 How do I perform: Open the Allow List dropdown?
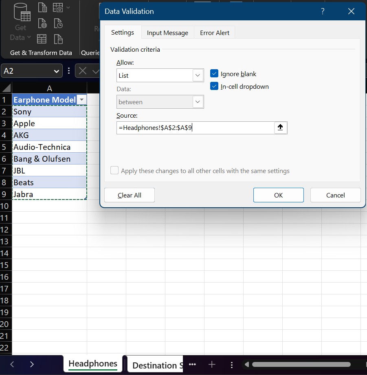(198, 75)
